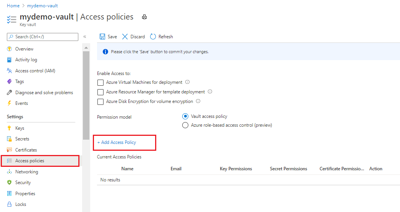The image size is (400, 212).
Task: Tick Azure Disk Encryption for volume encryption
Action: pyautogui.click(x=100, y=102)
